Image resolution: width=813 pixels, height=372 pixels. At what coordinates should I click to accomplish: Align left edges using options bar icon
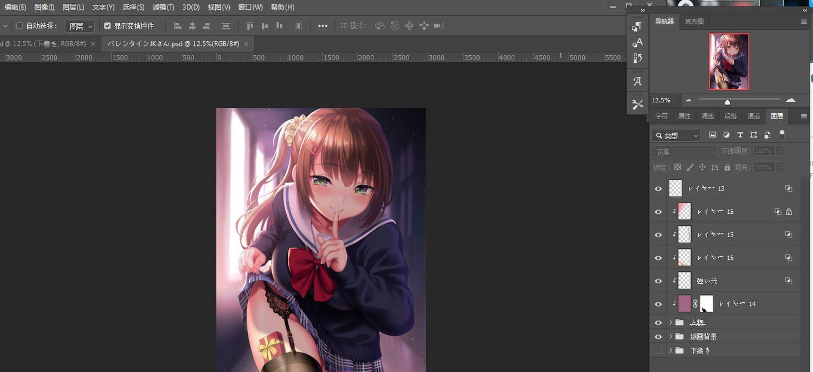(x=178, y=26)
